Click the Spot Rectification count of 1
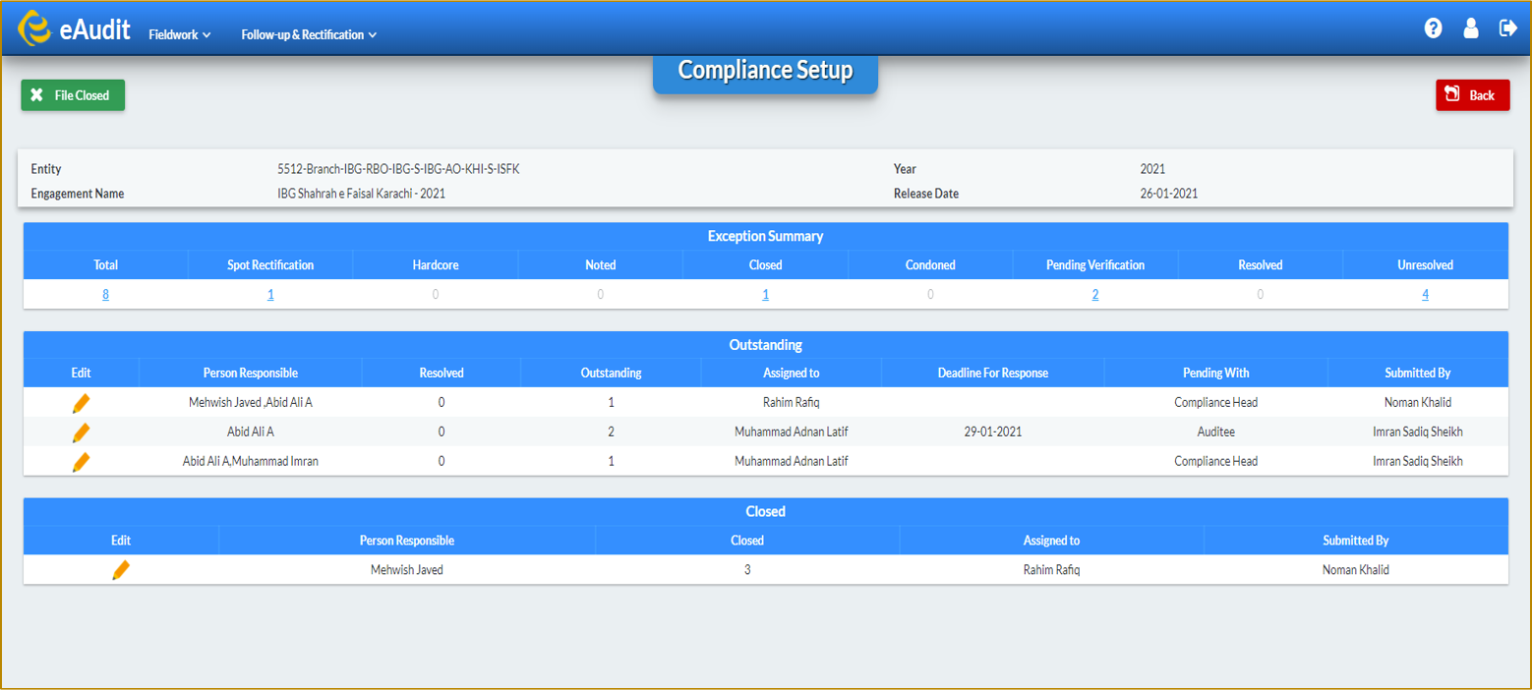This screenshot has height=690, width=1532. 270,293
